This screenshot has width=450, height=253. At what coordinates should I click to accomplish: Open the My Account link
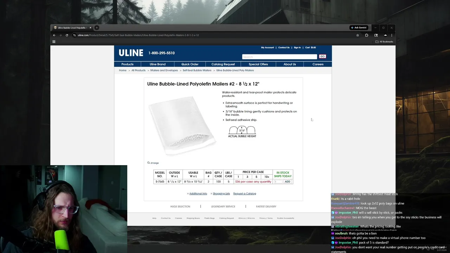pos(268,47)
